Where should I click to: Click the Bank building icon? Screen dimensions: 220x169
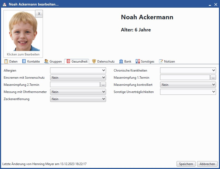pos(121,61)
